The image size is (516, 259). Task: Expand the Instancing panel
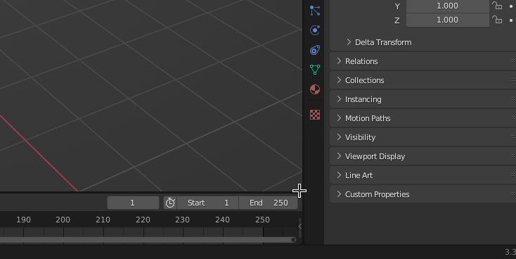[x=423, y=99]
